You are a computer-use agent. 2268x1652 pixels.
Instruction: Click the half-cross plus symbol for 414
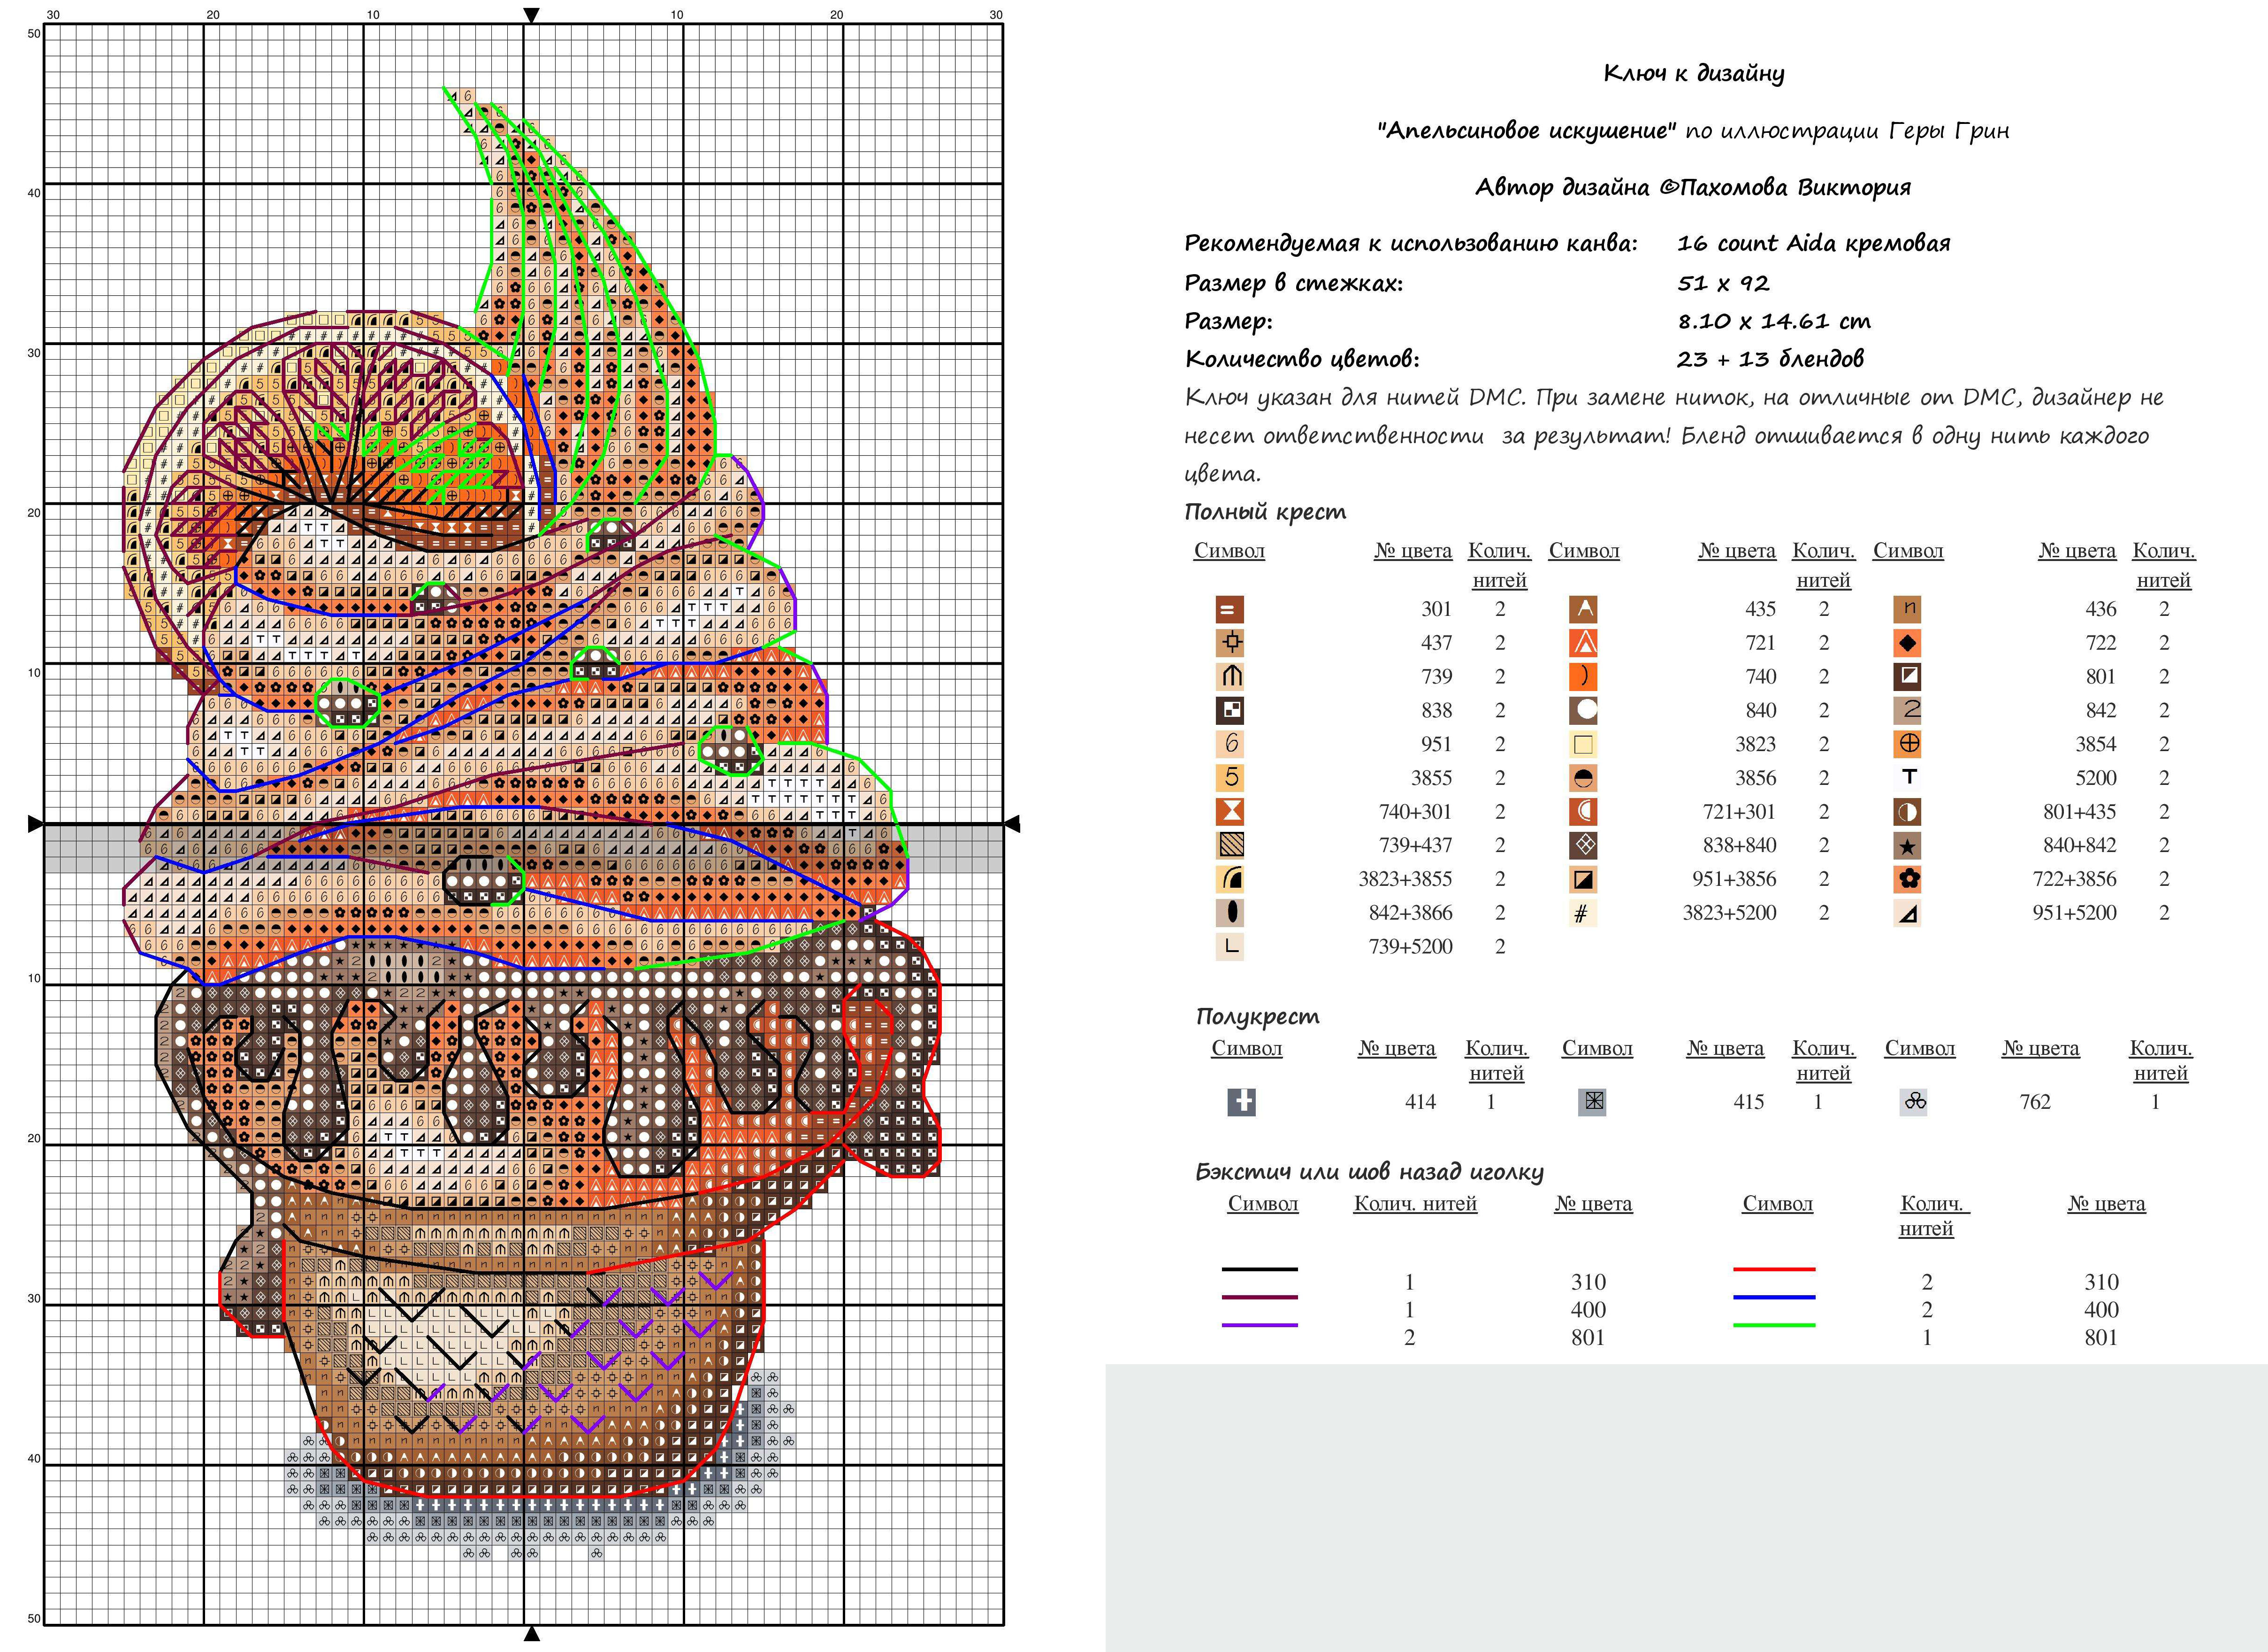(x=1241, y=1102)
